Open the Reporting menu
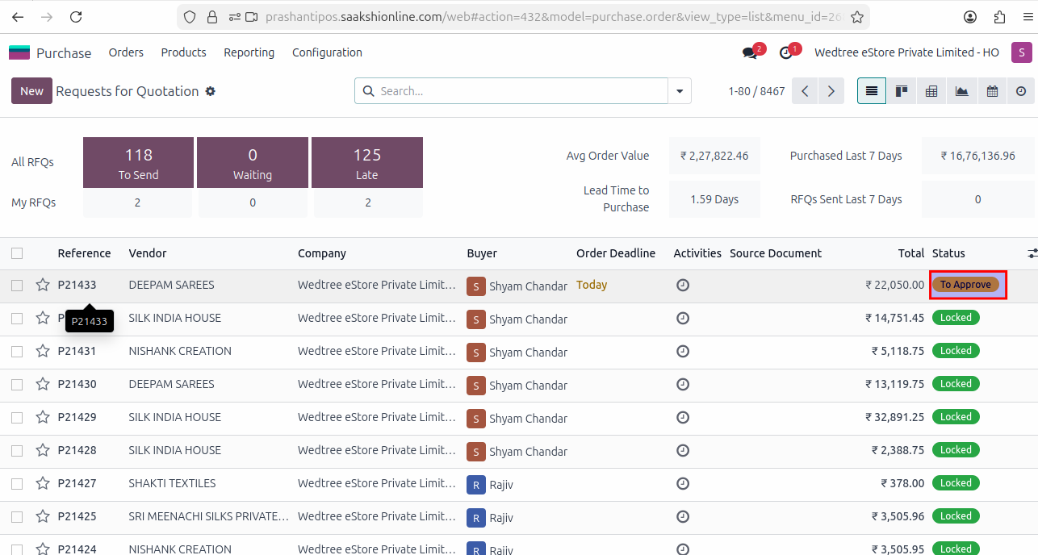Screen dimensions: 1038x555 click(249, 52)
